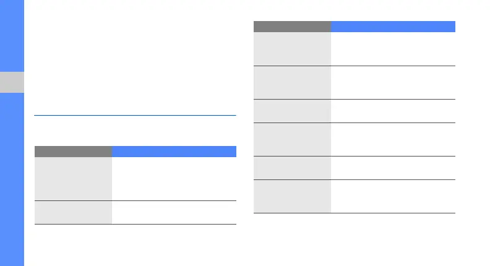
Task: Click the blue sidebar below the gray tab
Action: point(12,179)
